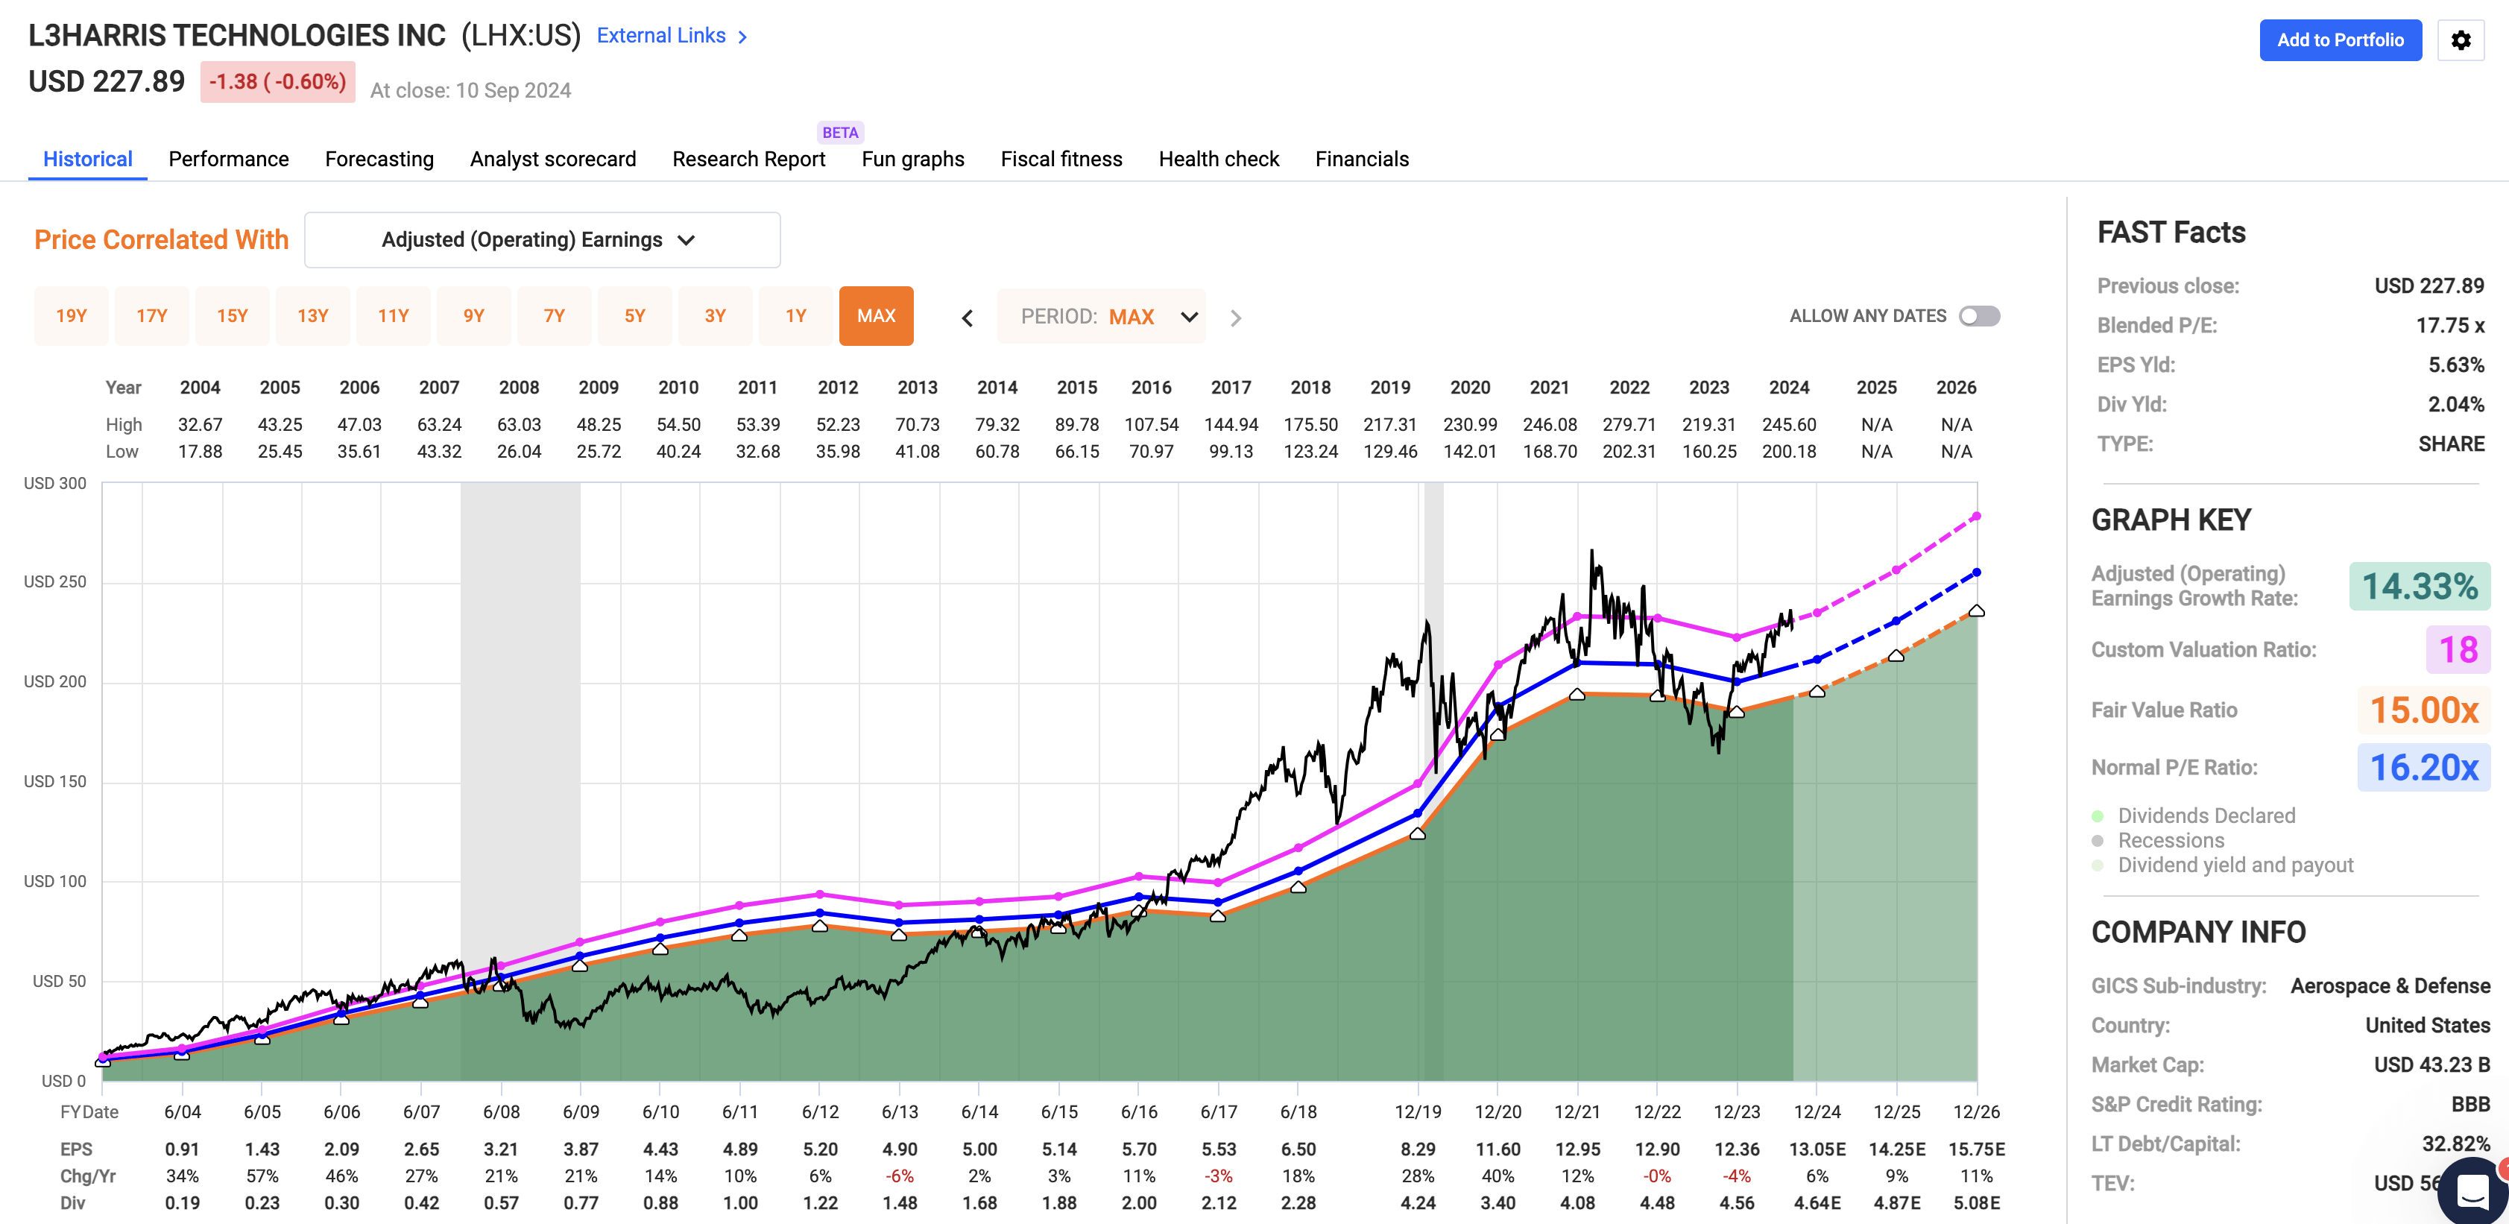Select the MAX time range button

point(877,315)
